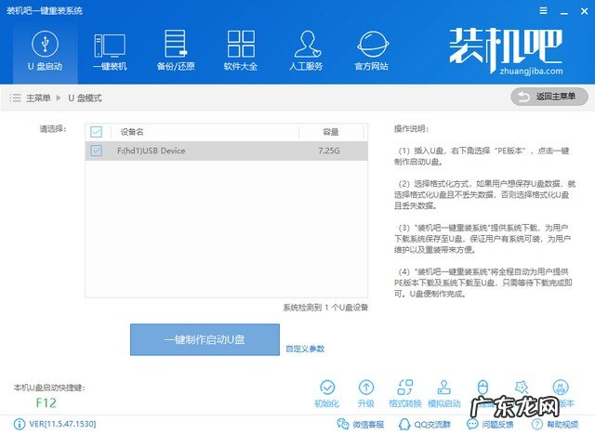
Task: Open 自定义参数 link
Action: point(305,349)
